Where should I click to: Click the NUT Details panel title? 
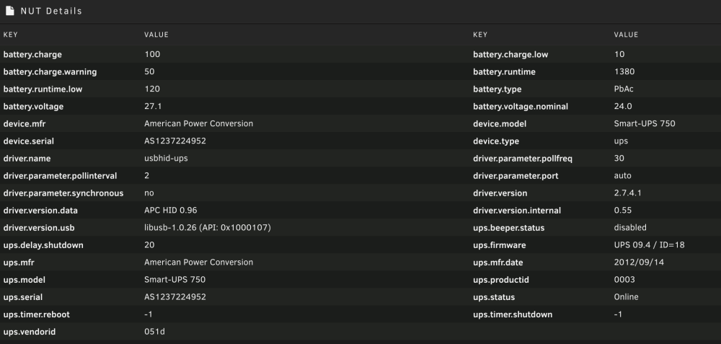[x=51, y=11]
